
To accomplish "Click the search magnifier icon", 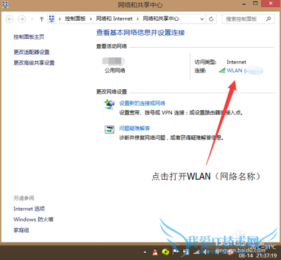I will pos(269,19).
